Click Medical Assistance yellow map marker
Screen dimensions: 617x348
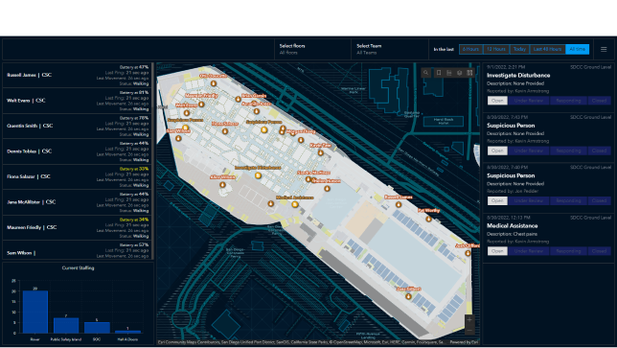[x=295, y=204]
